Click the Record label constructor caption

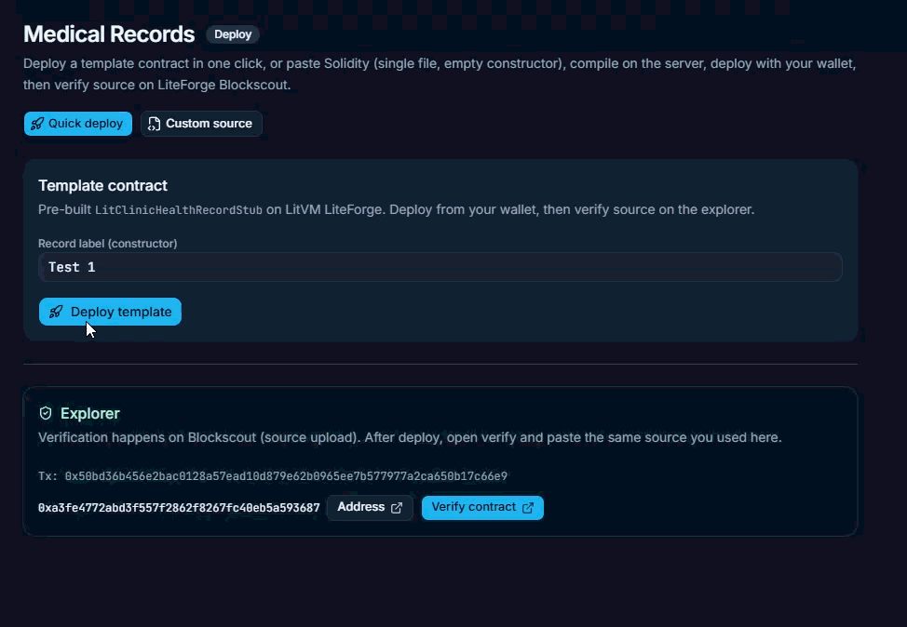click(x=107, y=243)
